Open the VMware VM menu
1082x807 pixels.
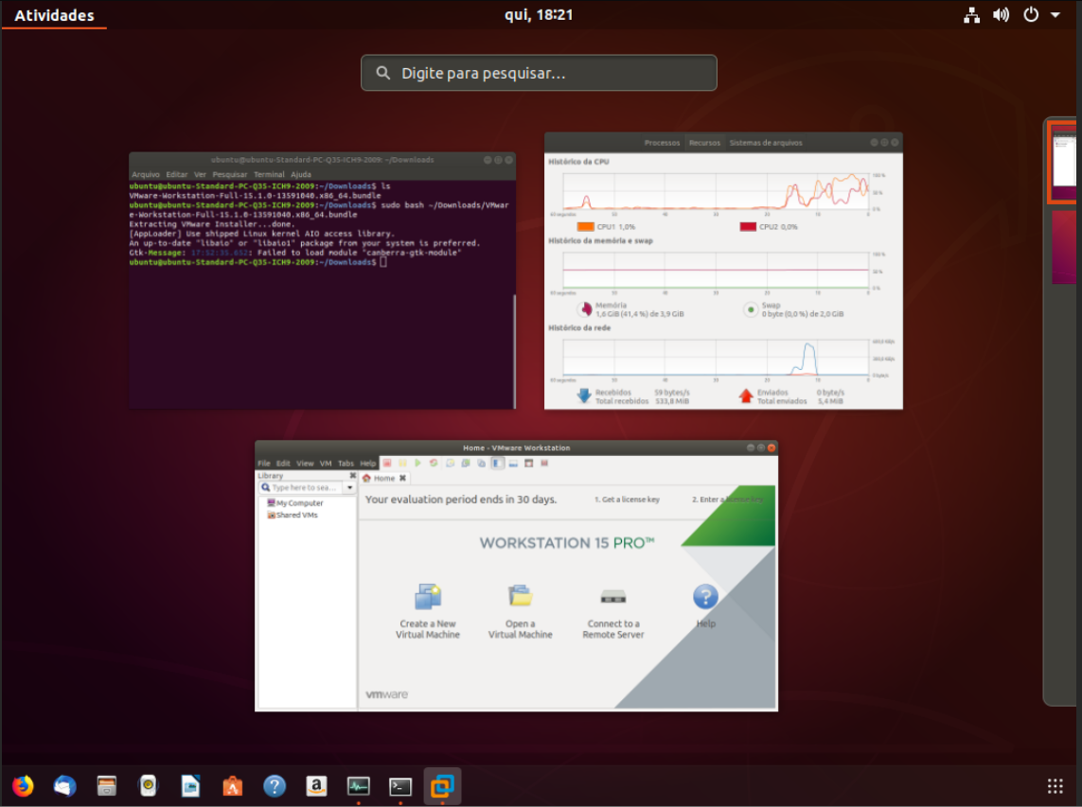point(326,464)
